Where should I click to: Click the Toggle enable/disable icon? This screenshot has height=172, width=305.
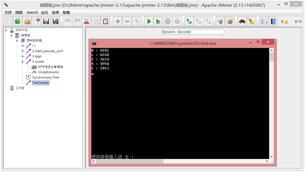(137, 21)
